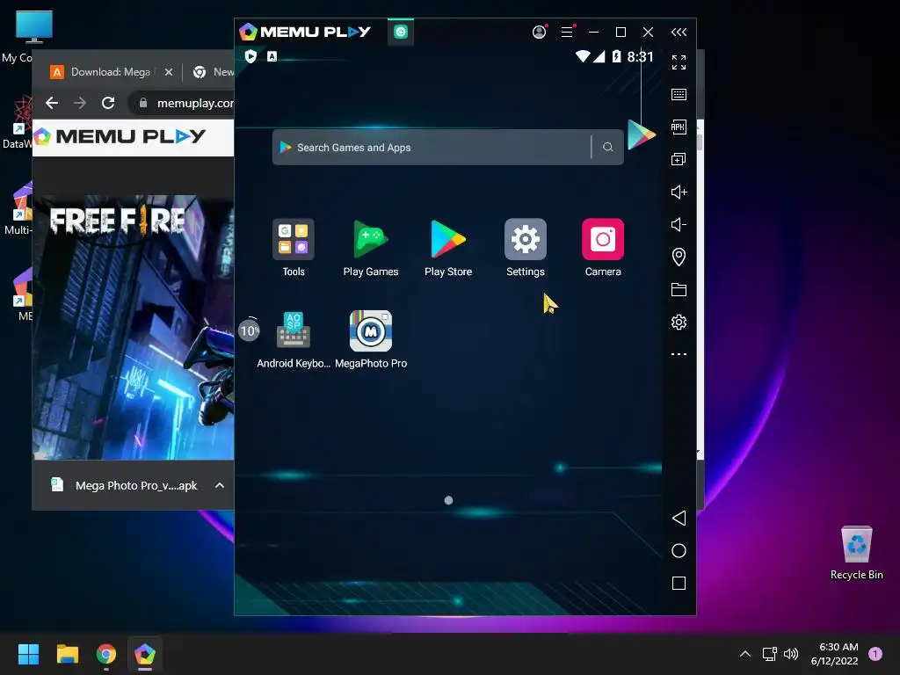Open the Recycle Bin desktop icon

pyautogui.click(x=856, y=553)
